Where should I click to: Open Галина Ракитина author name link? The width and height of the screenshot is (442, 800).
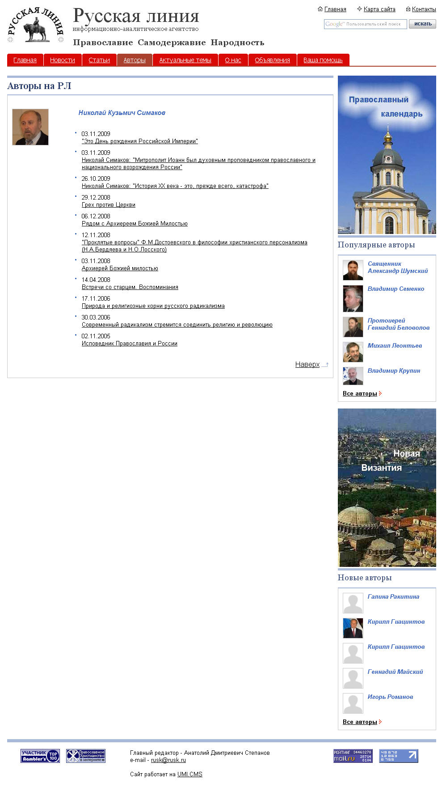393,597
